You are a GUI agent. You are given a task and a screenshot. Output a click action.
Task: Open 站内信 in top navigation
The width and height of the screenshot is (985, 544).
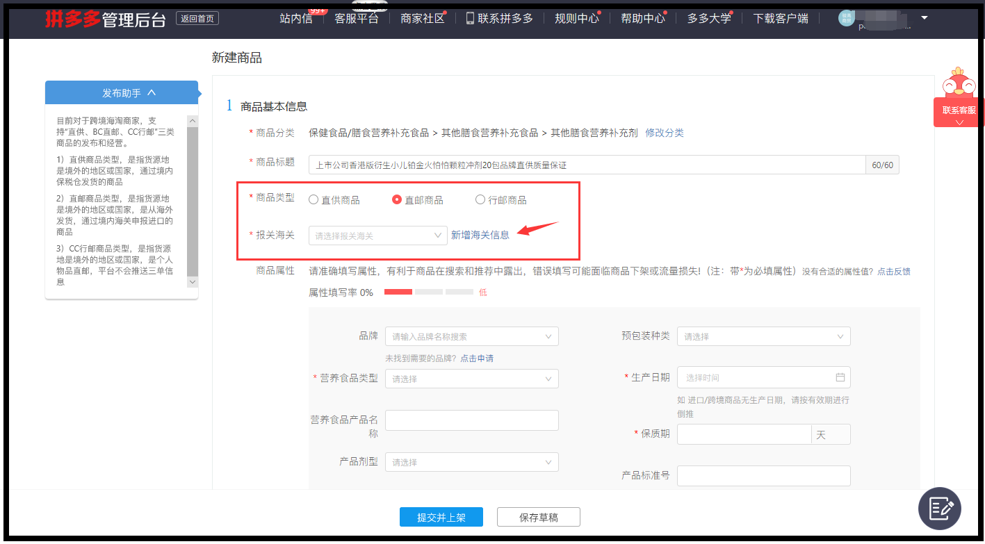(x=296, y=19)
